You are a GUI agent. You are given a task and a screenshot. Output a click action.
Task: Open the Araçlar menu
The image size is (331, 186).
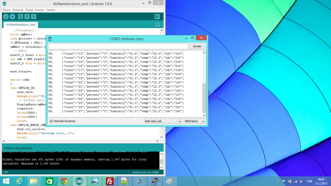click(39, 10)
